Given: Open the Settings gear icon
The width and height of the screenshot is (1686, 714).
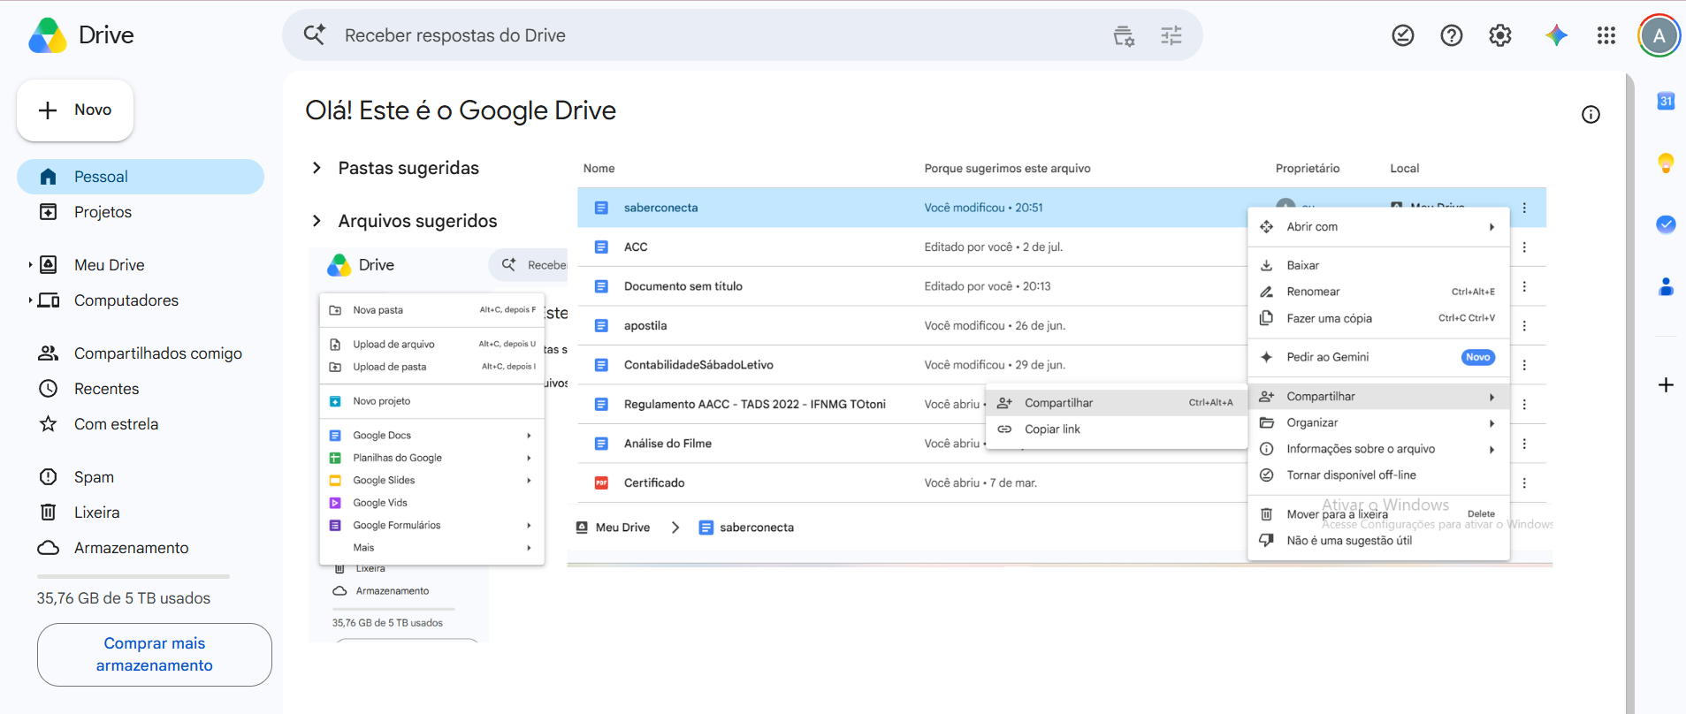Looking at the screenshot, I should (x=1500, y=35).
